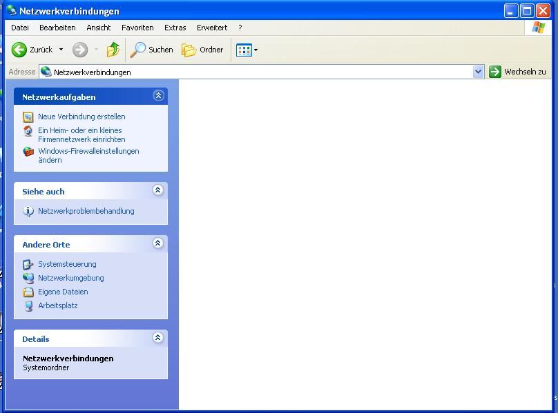
Task: Click the Ansichten view grid icon
Action: [244, 50]
